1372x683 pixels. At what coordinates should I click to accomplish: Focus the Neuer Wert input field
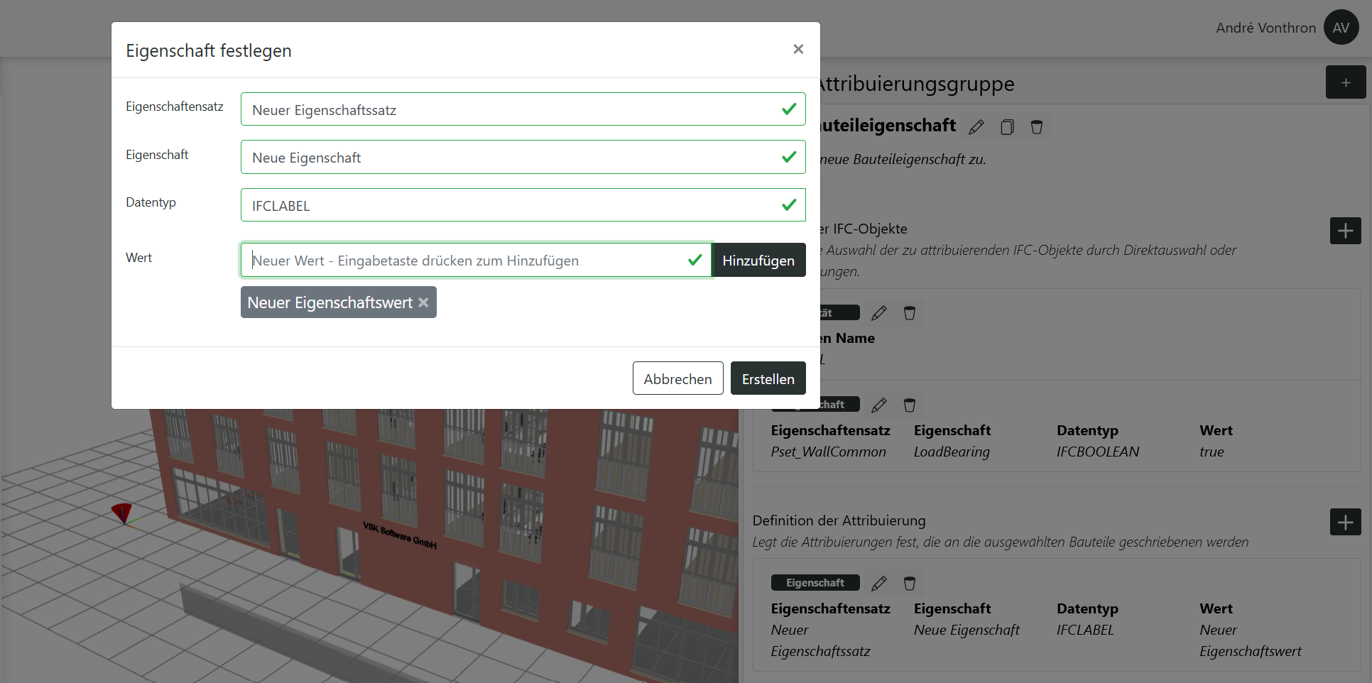pyautogui.click(x=476, y=260)
